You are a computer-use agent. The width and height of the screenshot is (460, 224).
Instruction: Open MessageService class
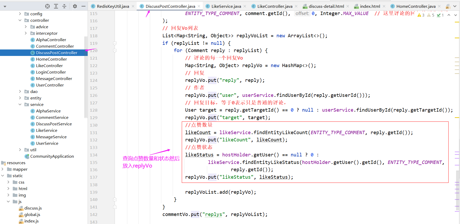click(x=51, y=137)
